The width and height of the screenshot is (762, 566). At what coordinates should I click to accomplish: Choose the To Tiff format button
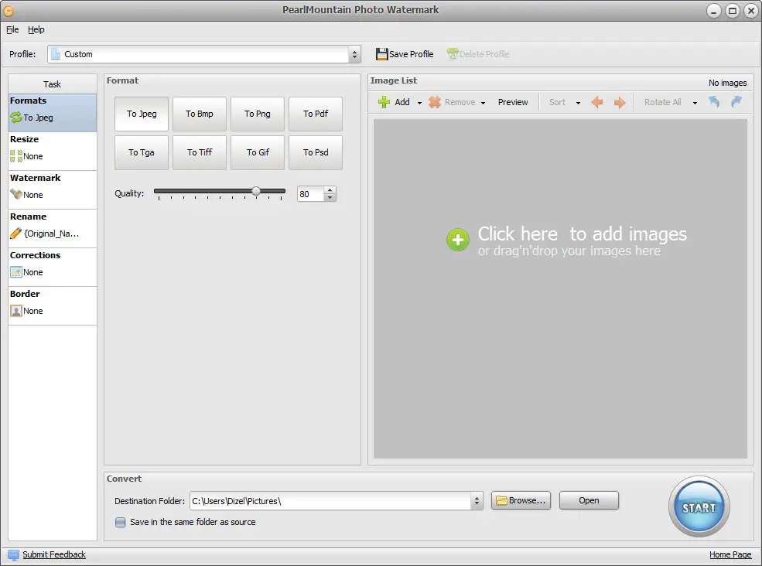pyautogui.click(x=200, y=152)
